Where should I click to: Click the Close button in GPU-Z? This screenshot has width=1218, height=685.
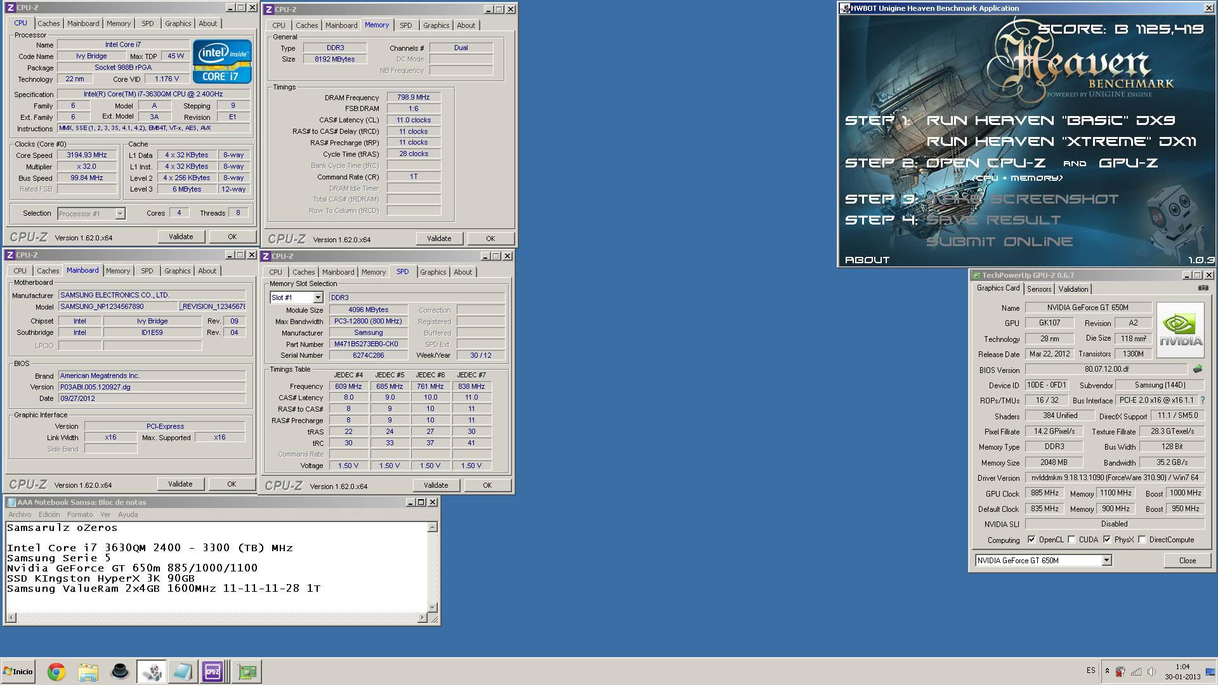pos(1188,561)
